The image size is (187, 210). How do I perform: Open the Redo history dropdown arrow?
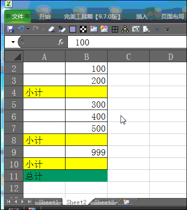pyautogui.click(x=43, y=29)
